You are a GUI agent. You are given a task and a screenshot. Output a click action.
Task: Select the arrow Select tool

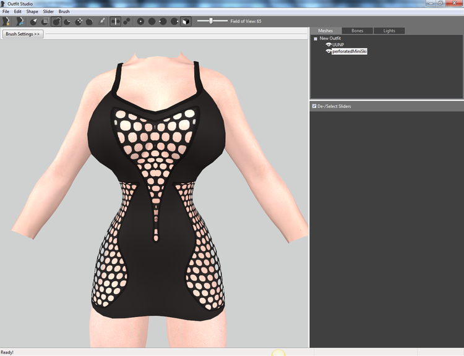(x=33, y=21)
